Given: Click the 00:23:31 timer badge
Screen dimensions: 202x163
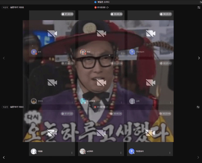Looking at the screenshot, I should point(165,14).
